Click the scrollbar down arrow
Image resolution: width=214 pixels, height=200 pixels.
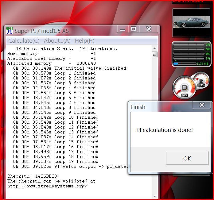tap(155, 196)
